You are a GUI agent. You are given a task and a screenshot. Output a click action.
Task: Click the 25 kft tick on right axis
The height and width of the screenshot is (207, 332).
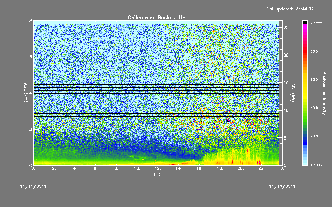coord(286,28)
